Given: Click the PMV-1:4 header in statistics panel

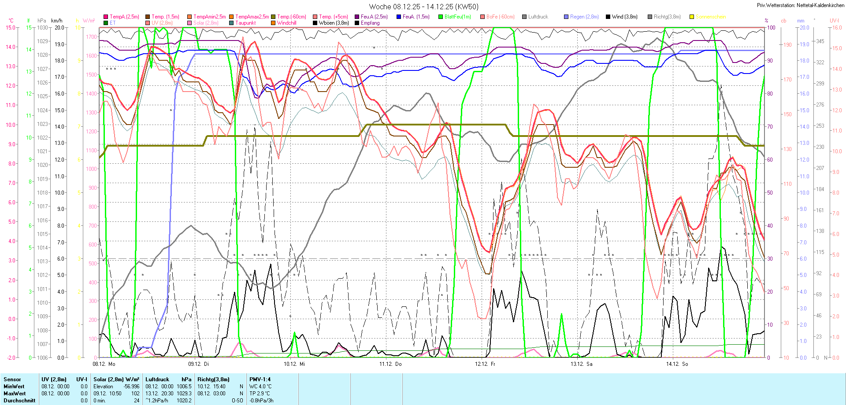Looking at the screenshot, I should [x=260, y=379].
